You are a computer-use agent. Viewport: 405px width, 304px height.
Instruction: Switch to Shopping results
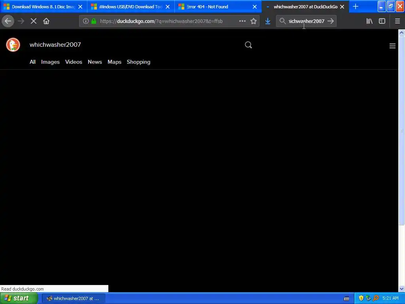[138, 62]
